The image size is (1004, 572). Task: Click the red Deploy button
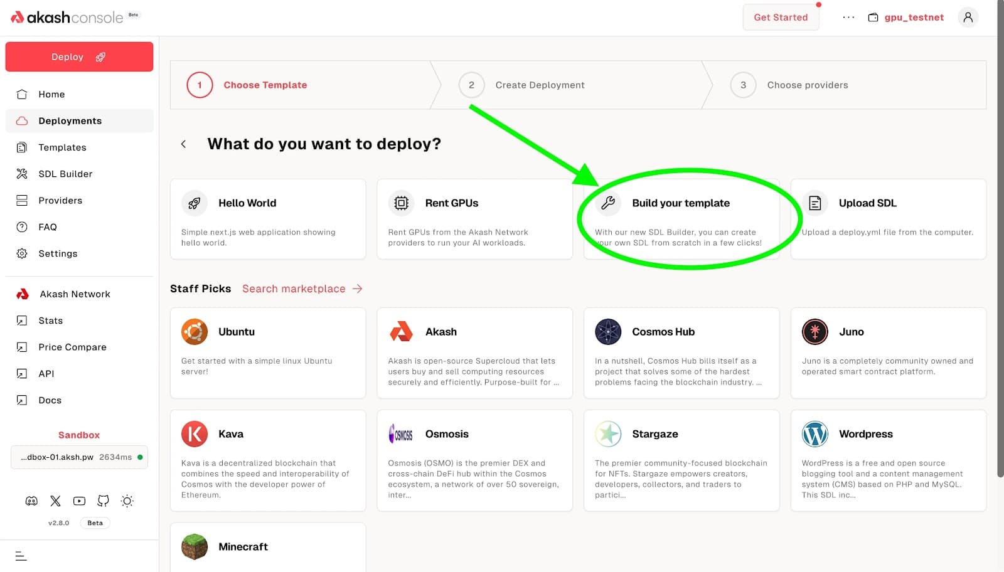pos(79,57)
